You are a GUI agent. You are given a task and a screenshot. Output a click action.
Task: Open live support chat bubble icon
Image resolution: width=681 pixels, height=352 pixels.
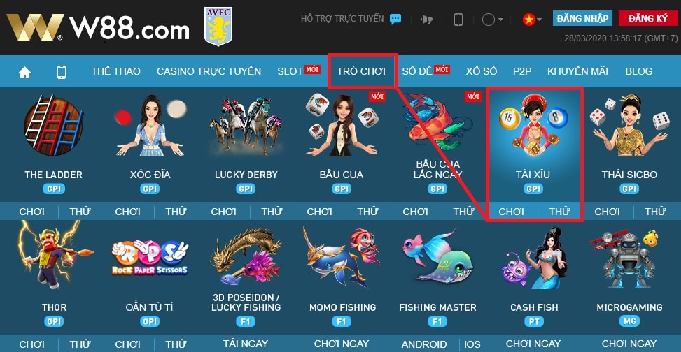click(395, 19)
